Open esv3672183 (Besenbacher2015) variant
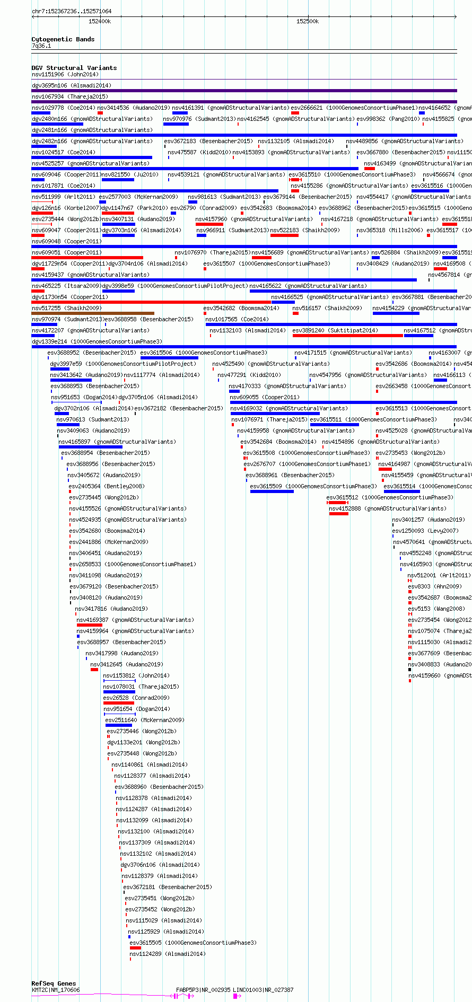 click(208, 141)
